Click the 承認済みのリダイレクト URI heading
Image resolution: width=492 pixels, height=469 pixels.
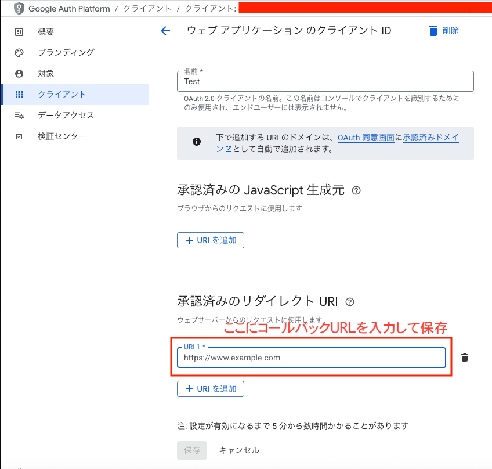pyautogui.click(x=257, y=301)
